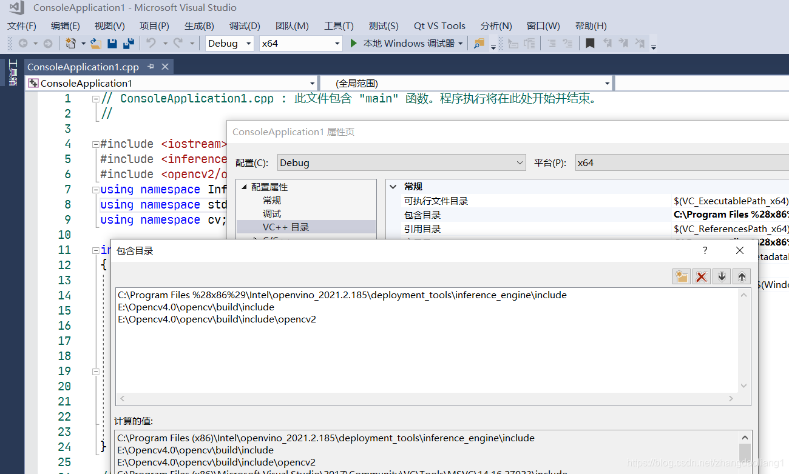Open the 视图(V) menu
Image resolution: width=789 pixels, height=474 pixels.
click(110, 25)
